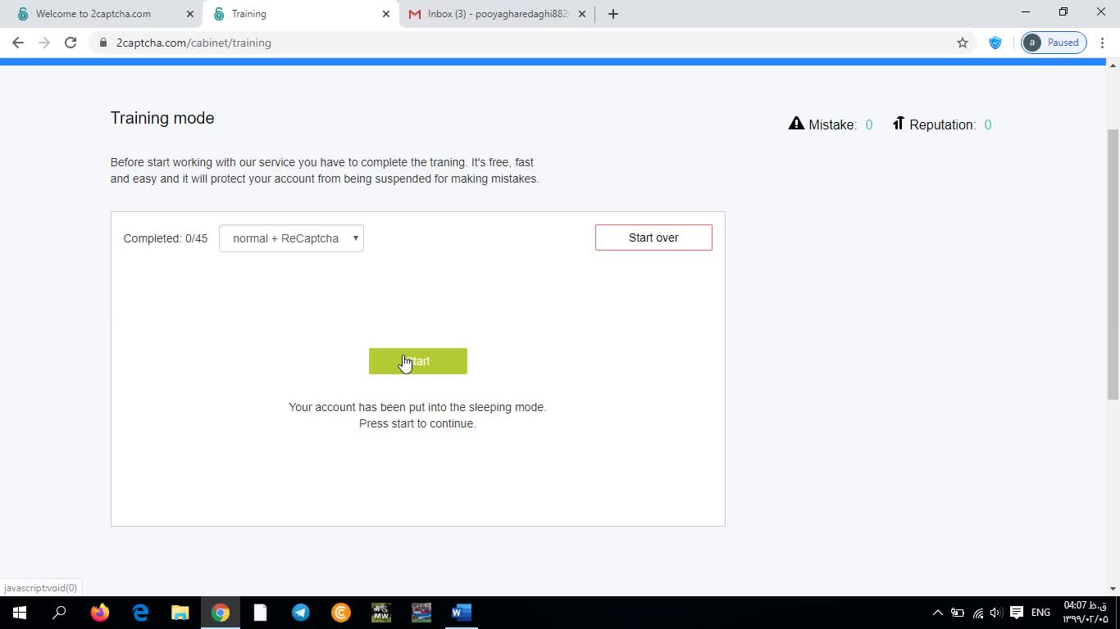Launch Firefox from the taskbar
The image size is (1120, 629).
point(100,613)
